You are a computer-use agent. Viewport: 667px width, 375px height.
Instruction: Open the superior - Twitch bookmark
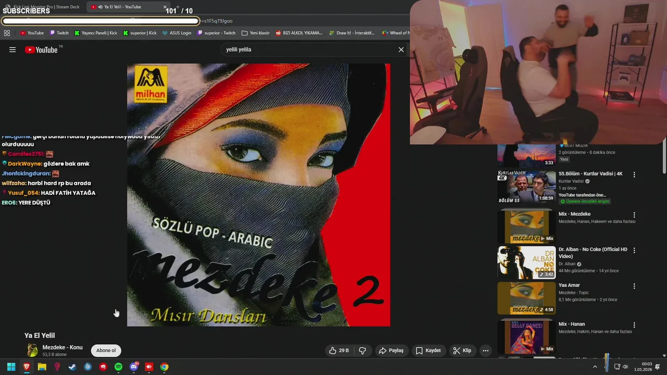pos(216,33)
